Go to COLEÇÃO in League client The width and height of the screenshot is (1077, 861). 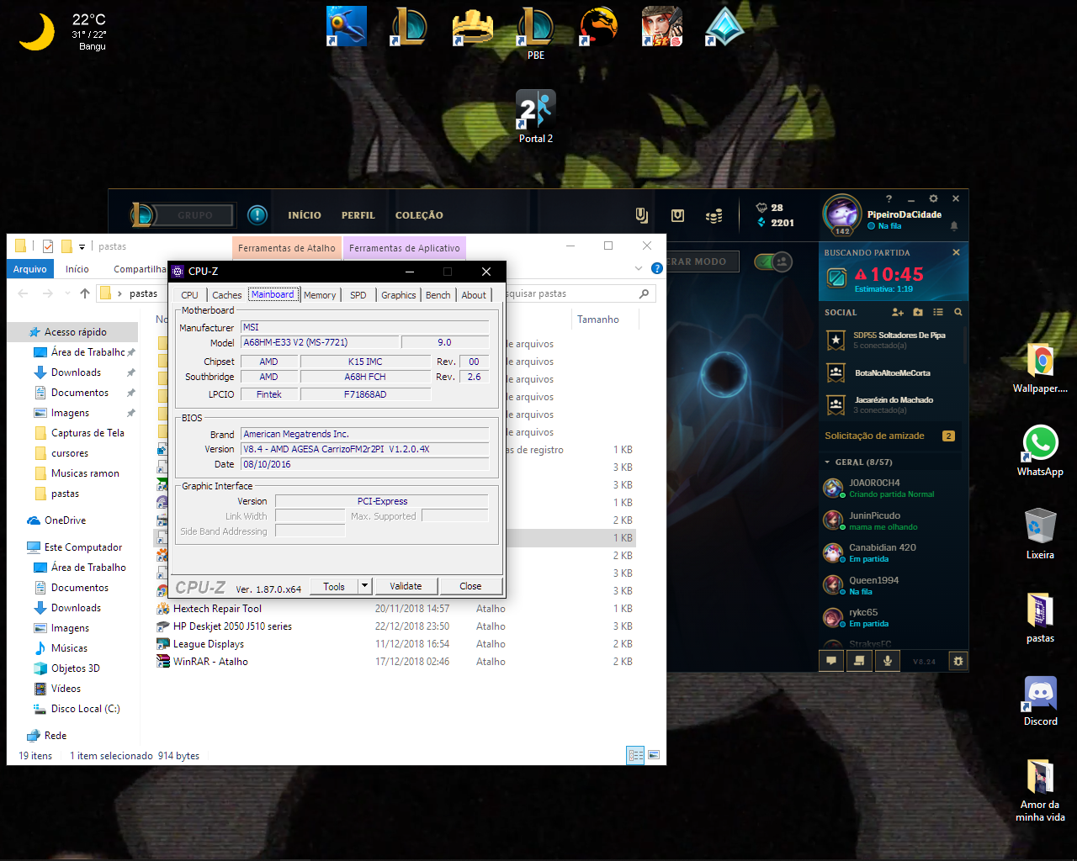[x=419, y=215]
